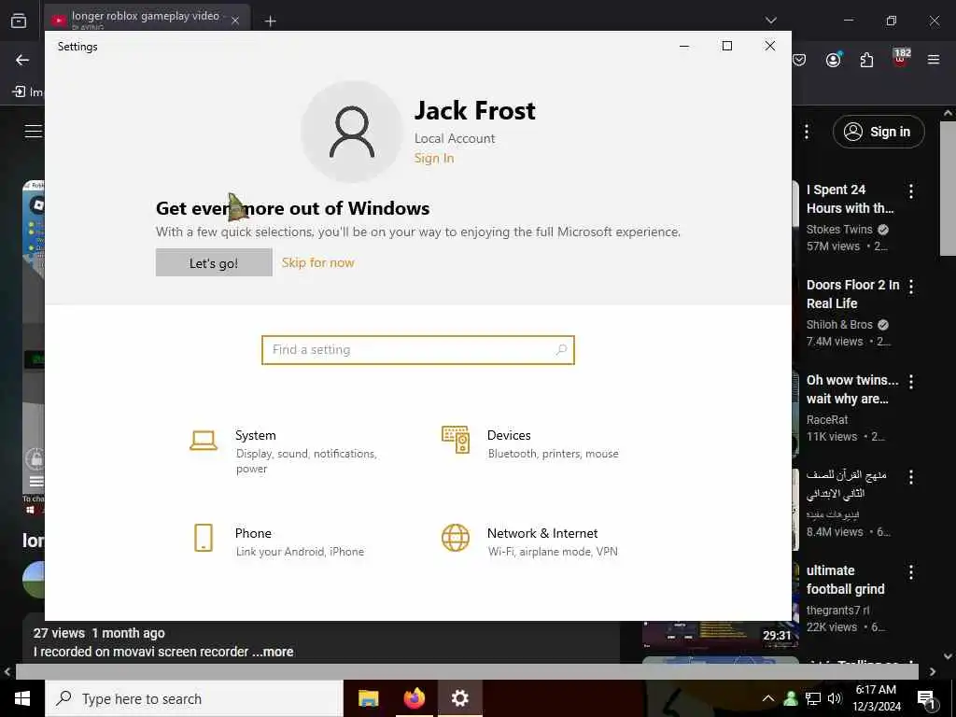Screen dimensions: 956x717
Task: Click the 29:31 video thumbnail
Action: [x=720, y=635]
